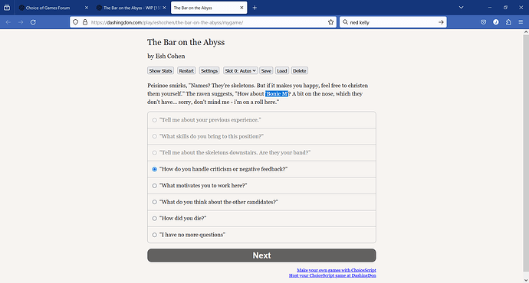
Task: Click the Next button
Action: [x=261, y=255]
